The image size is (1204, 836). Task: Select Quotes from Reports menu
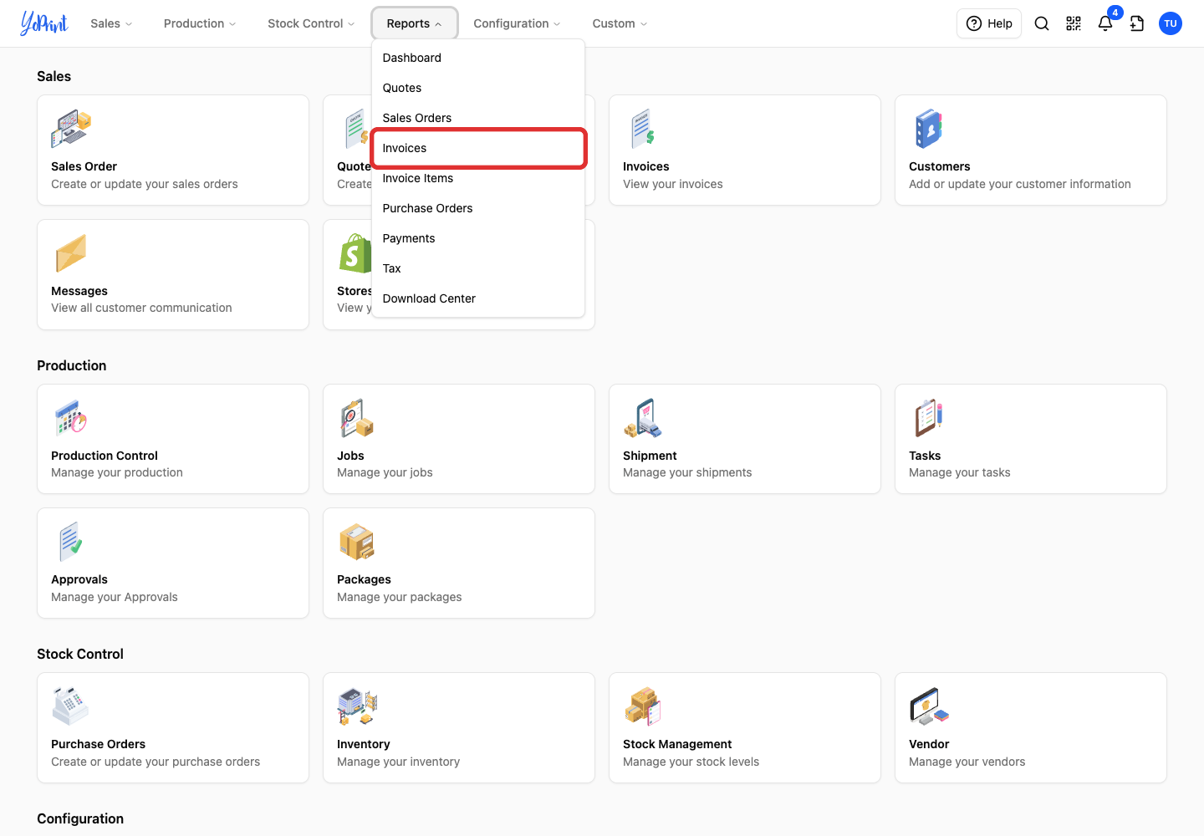click(478, 88)
